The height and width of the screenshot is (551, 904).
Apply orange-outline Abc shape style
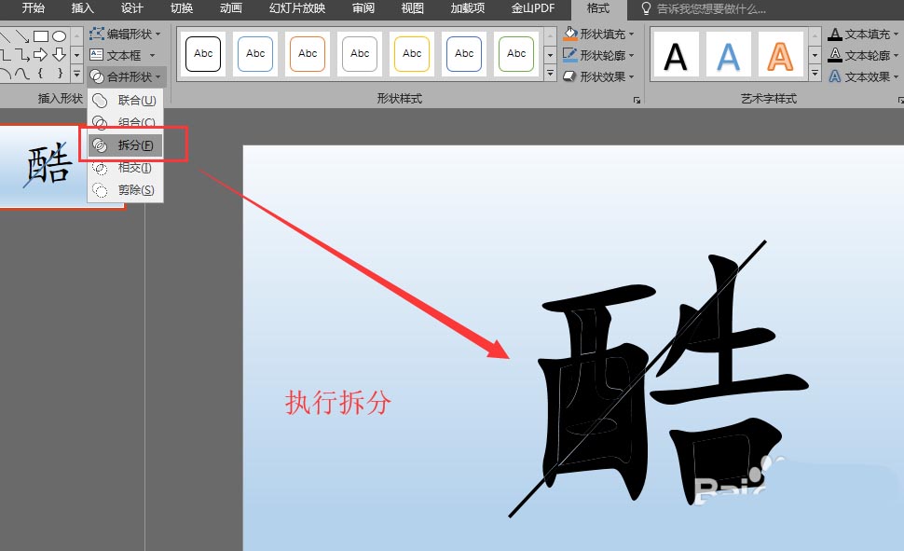pos(308,54)
